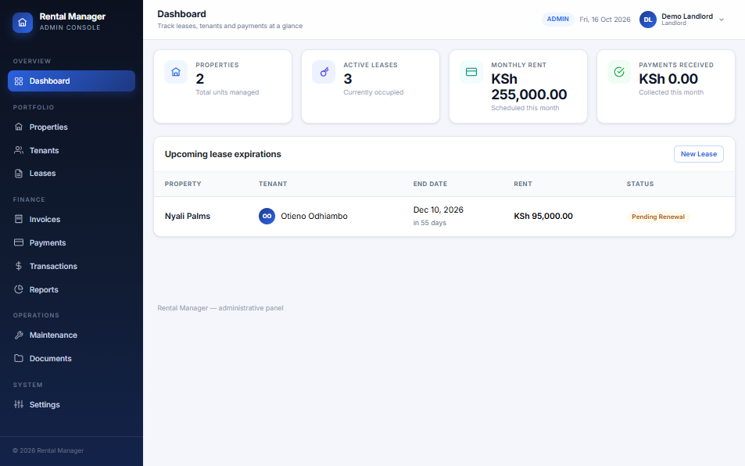This screenshot has width=745, height=466.
Task: Click "Rental Manager — administrative panel" footer text
Action: [x=220, y=308]
